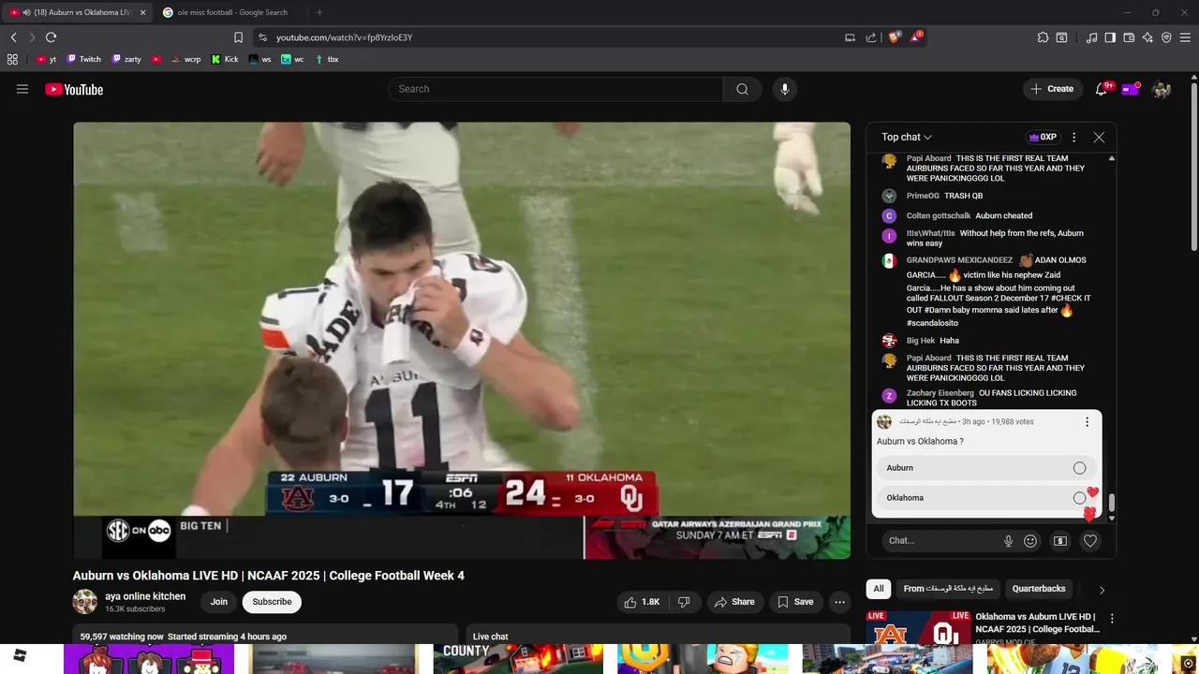Open the emoji picker in chat
The width and height of the screenshot is (1199, 674).
[x=1030, y=540]
